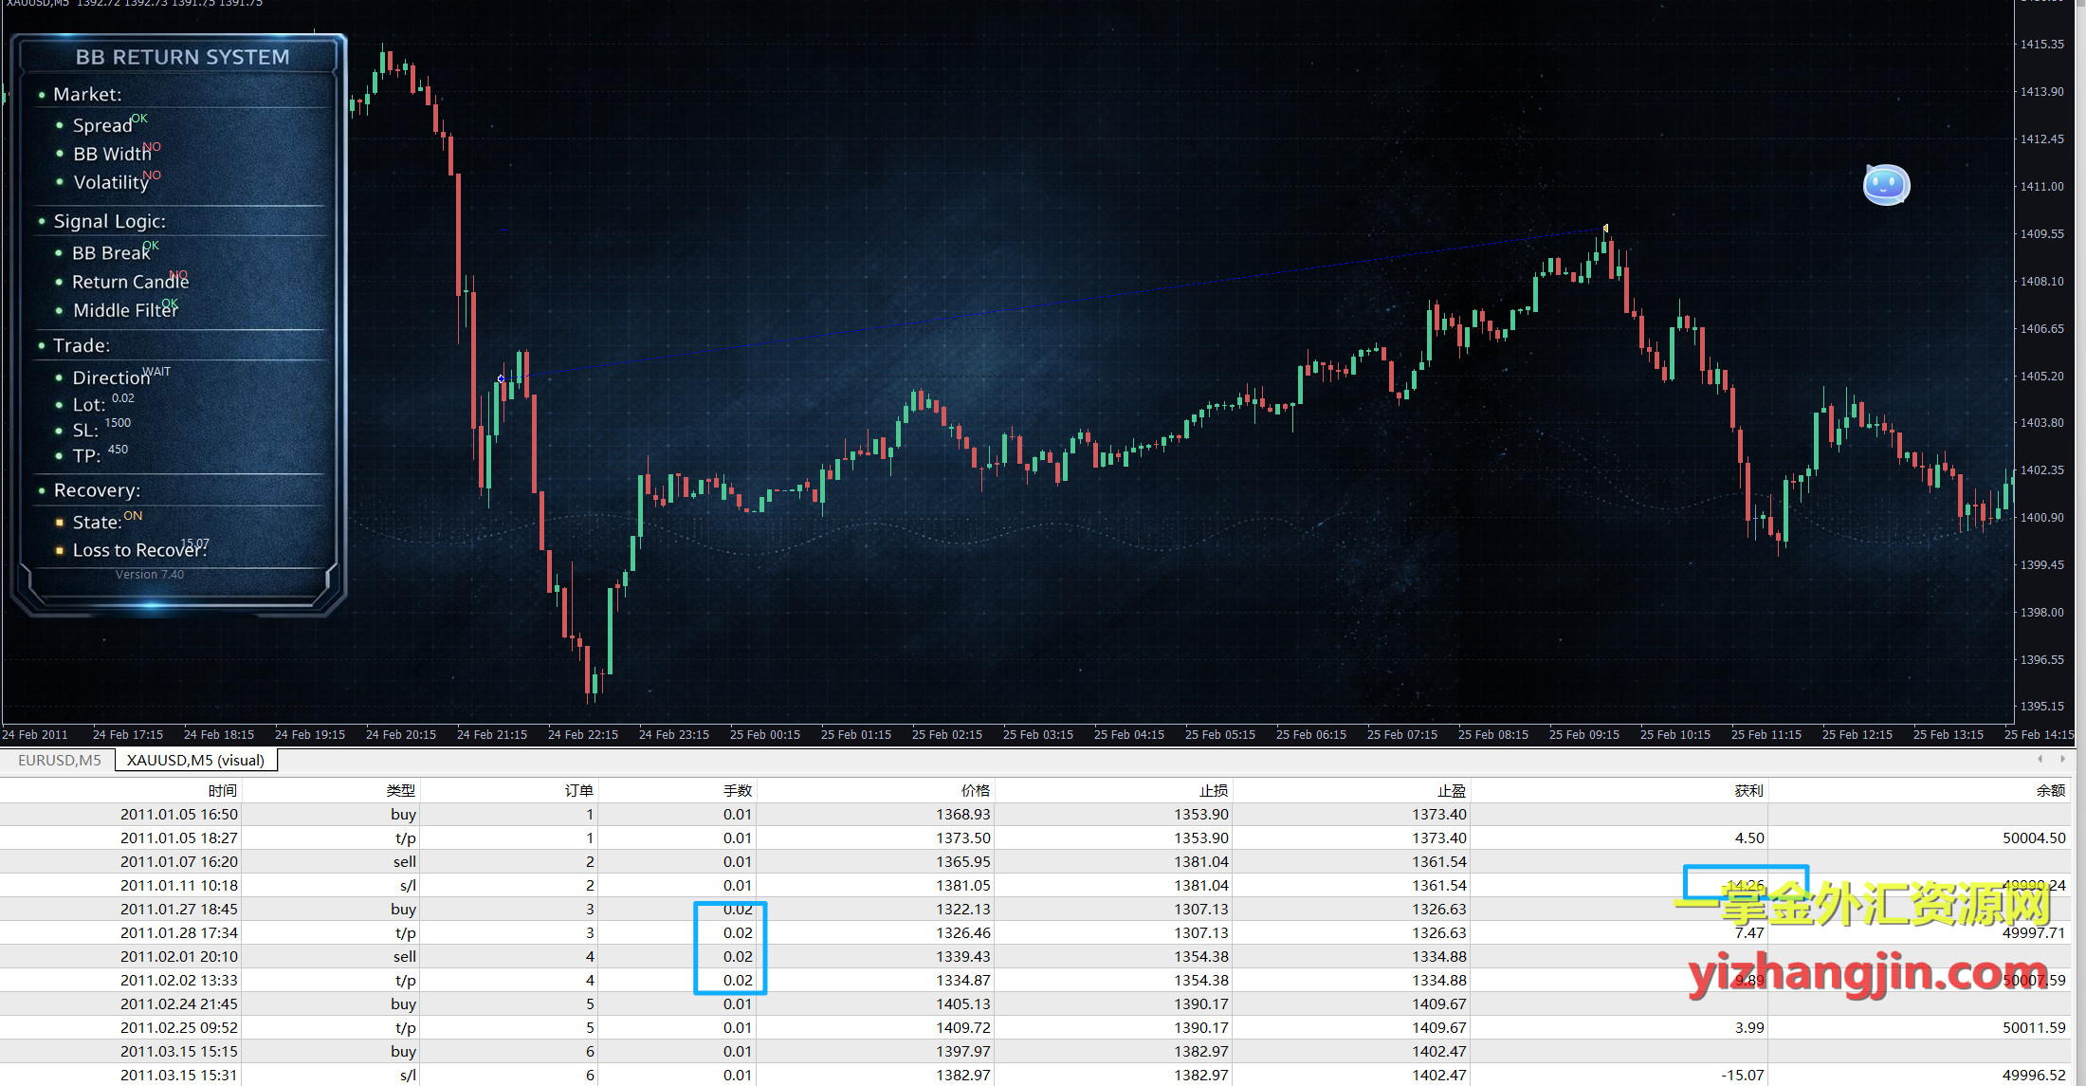Select the XAUUSD,M5 (visual) tab
This screenshot has width=2086, height=1086.
195,760
